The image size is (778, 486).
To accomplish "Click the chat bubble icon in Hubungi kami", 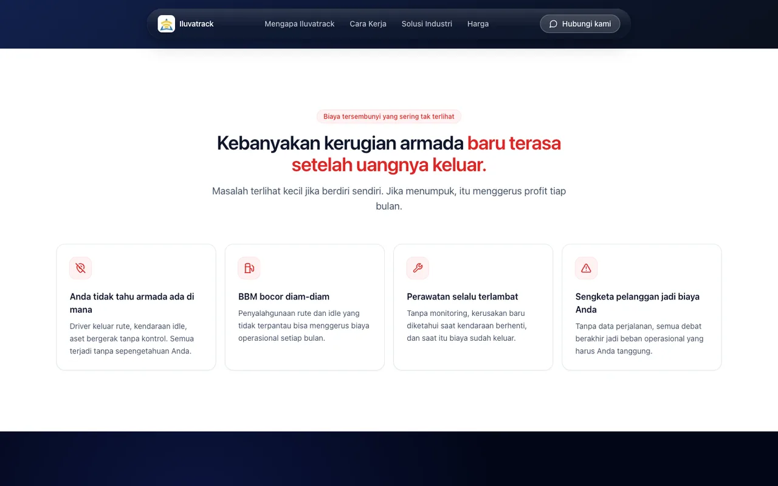I will [x=553, y=24].
